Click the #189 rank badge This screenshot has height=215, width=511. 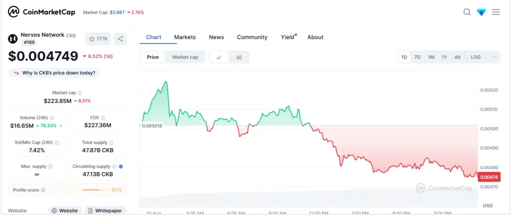coord(29,42)
